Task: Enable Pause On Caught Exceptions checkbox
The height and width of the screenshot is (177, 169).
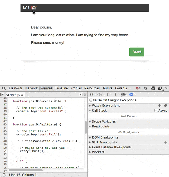Action: click(91, 100)
